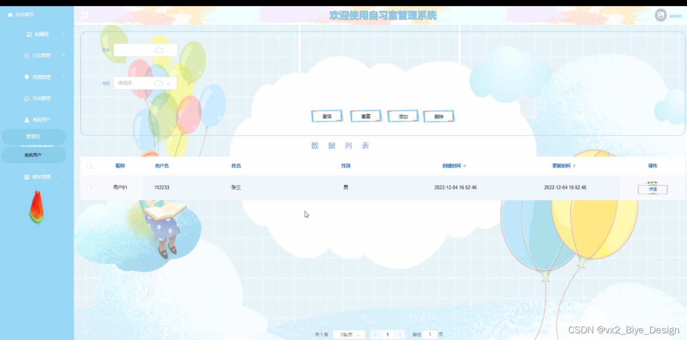
Task: Open the 7条/页 page size dropdown
Action: 349,334
